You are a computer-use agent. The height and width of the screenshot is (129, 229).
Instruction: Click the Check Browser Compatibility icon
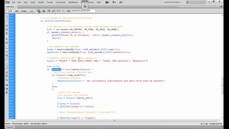pos(58,11)
